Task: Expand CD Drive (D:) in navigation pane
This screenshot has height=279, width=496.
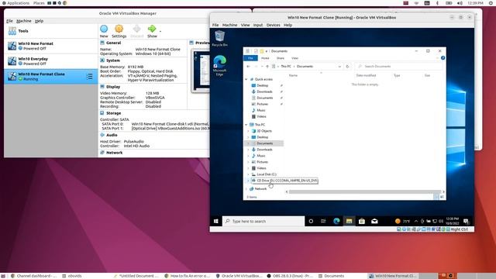Action: 248,181
